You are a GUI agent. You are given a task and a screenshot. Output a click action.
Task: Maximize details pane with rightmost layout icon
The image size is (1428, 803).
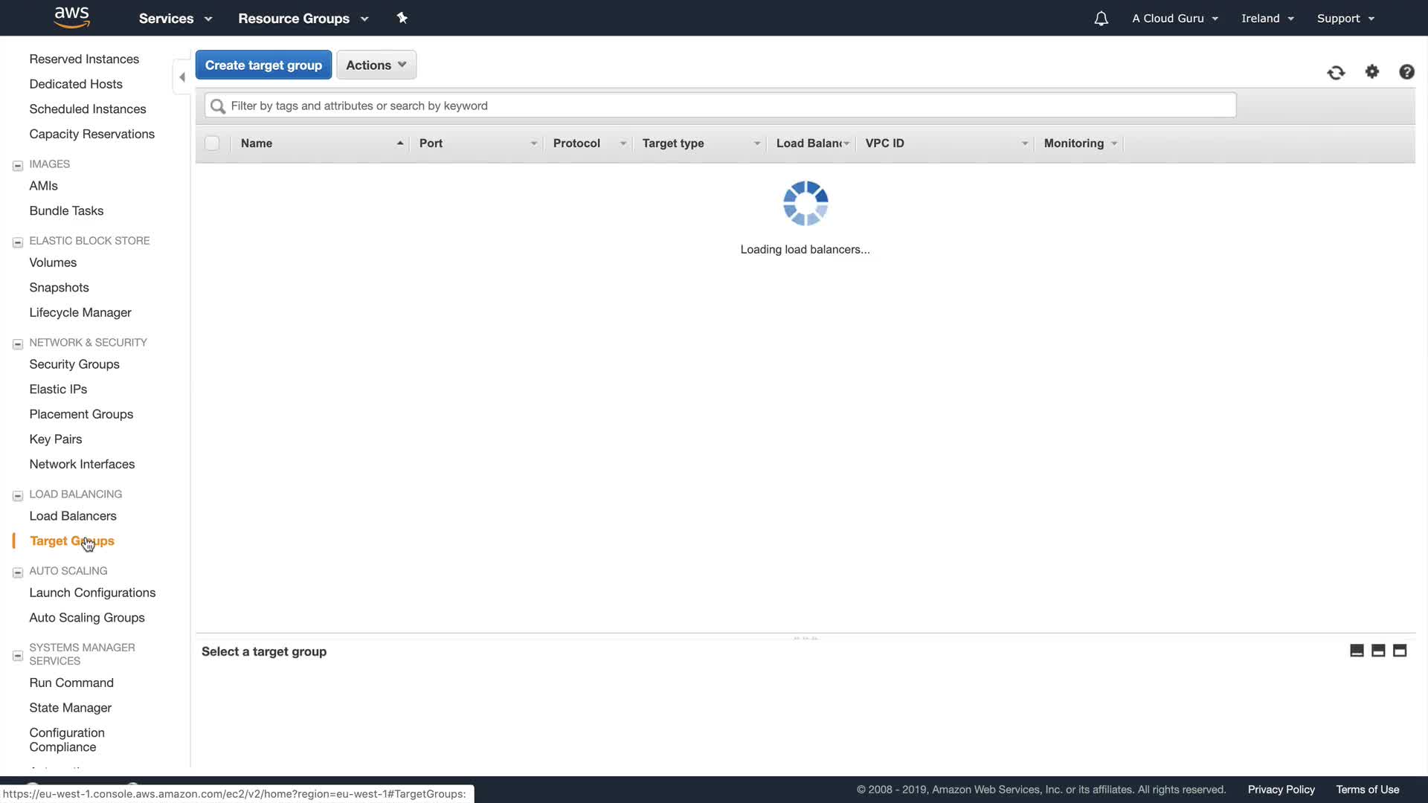[x=1400, y=651]
